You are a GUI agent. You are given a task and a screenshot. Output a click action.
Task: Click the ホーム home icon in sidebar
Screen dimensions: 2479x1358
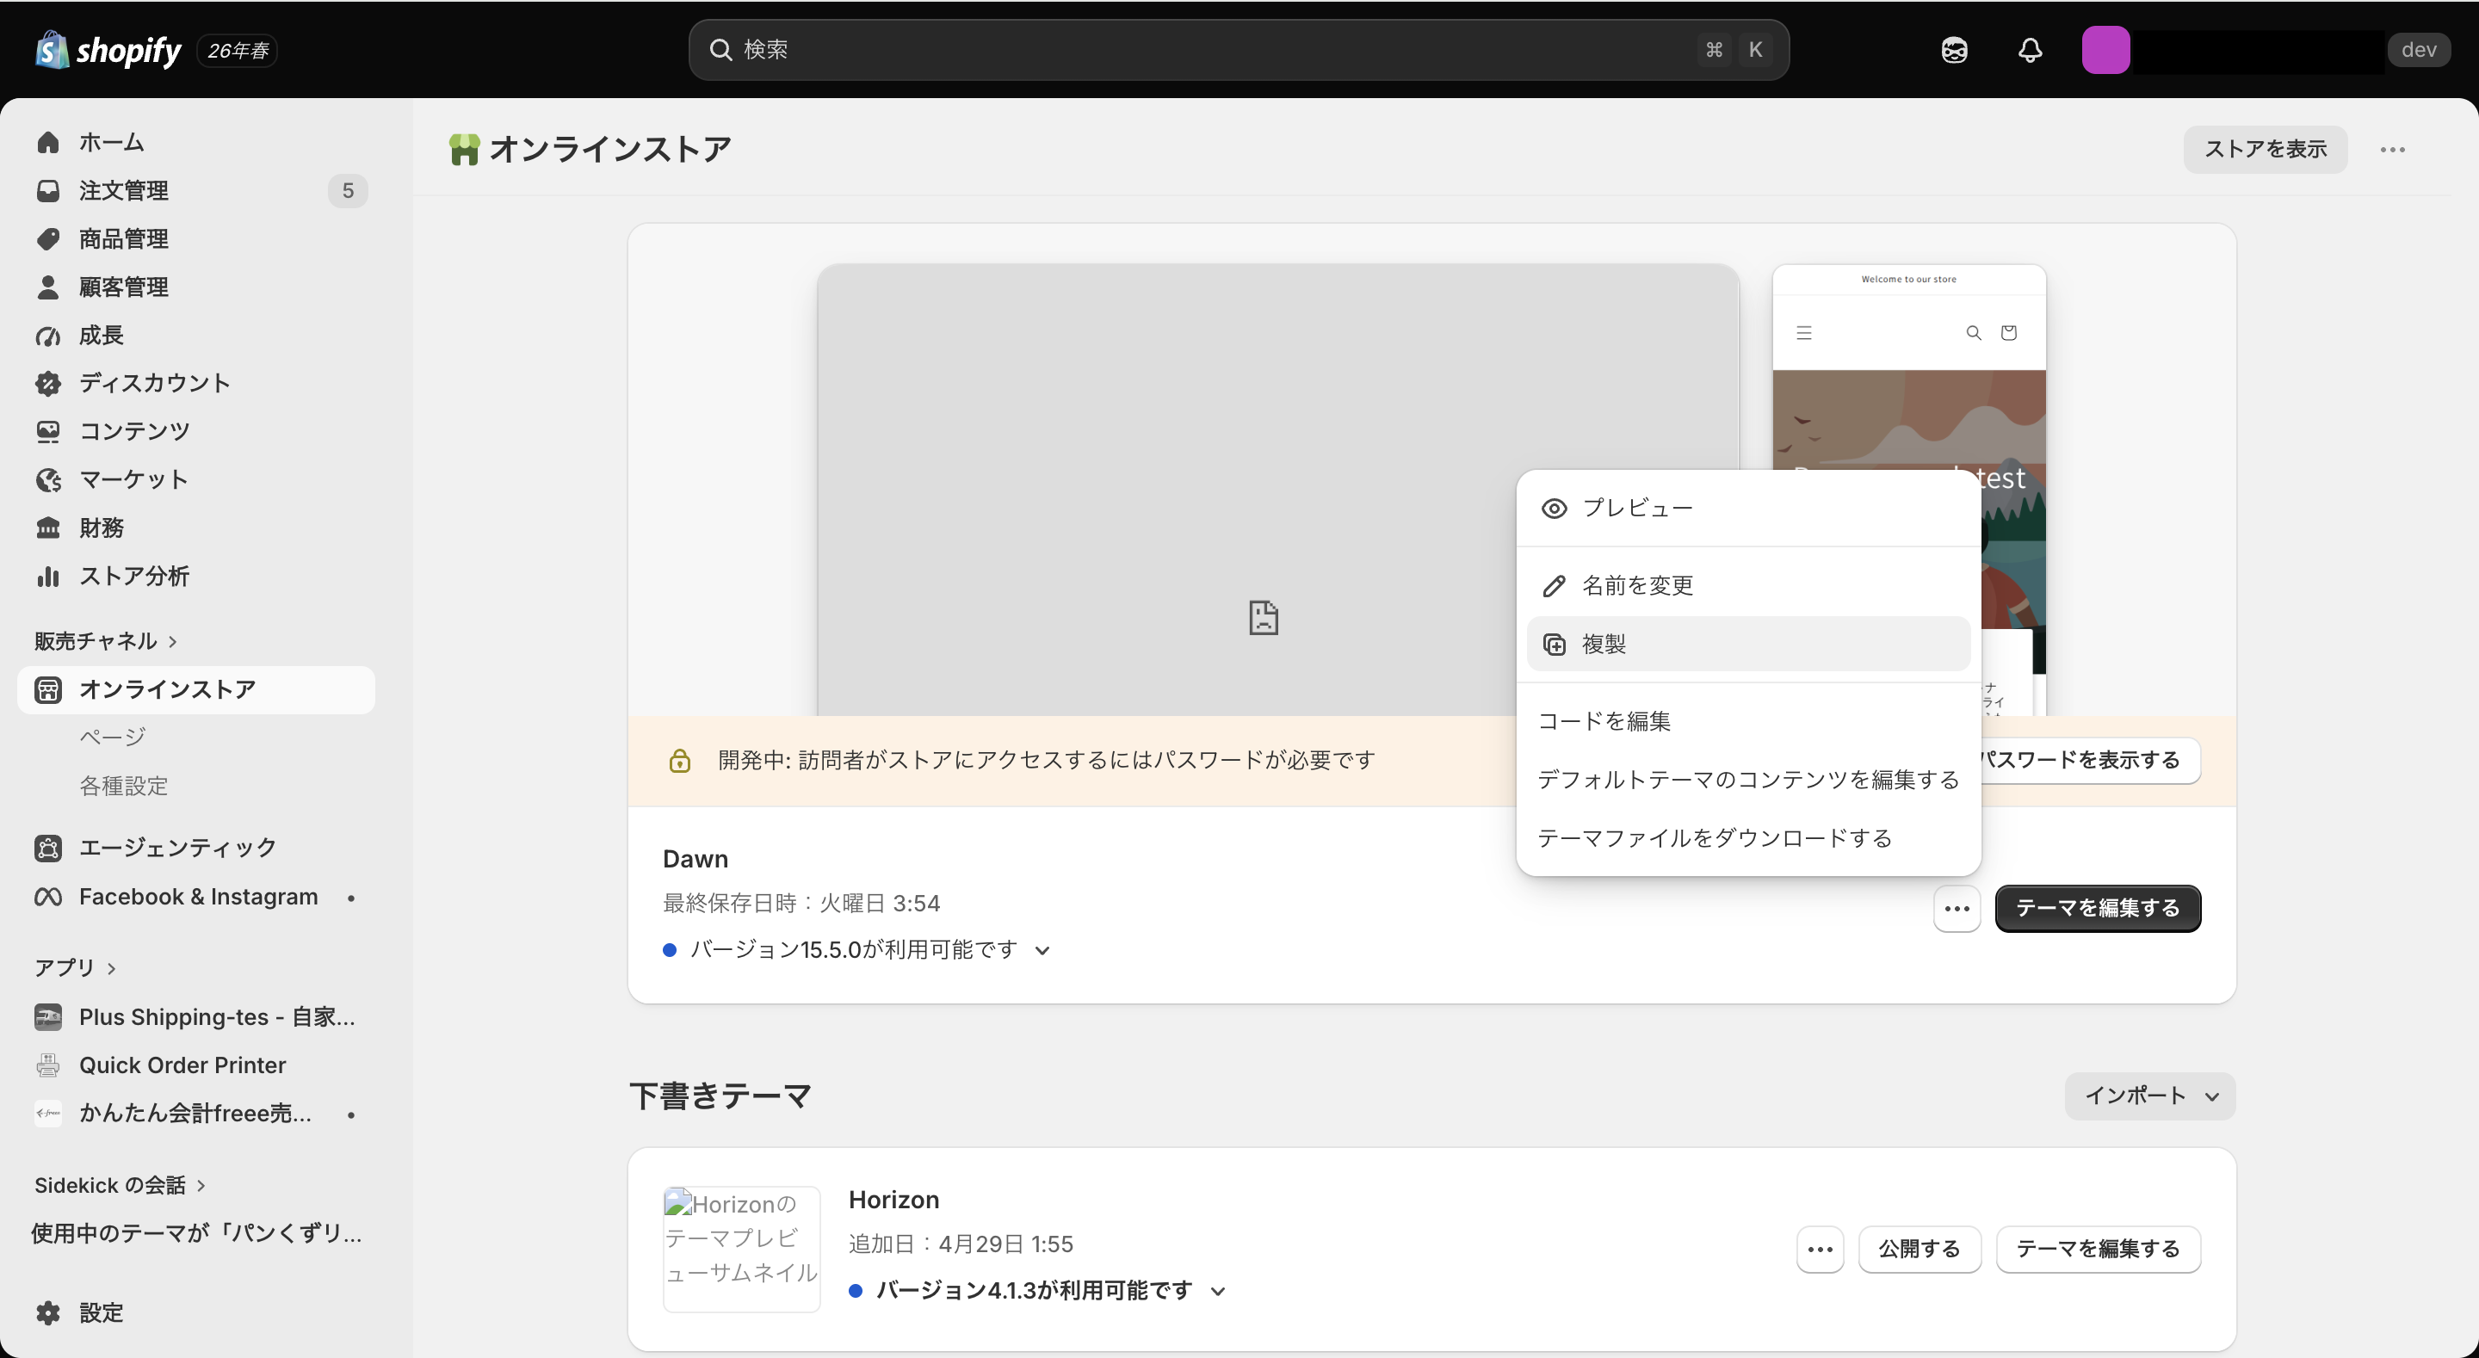pyautogui.click(x=48, y=143)
